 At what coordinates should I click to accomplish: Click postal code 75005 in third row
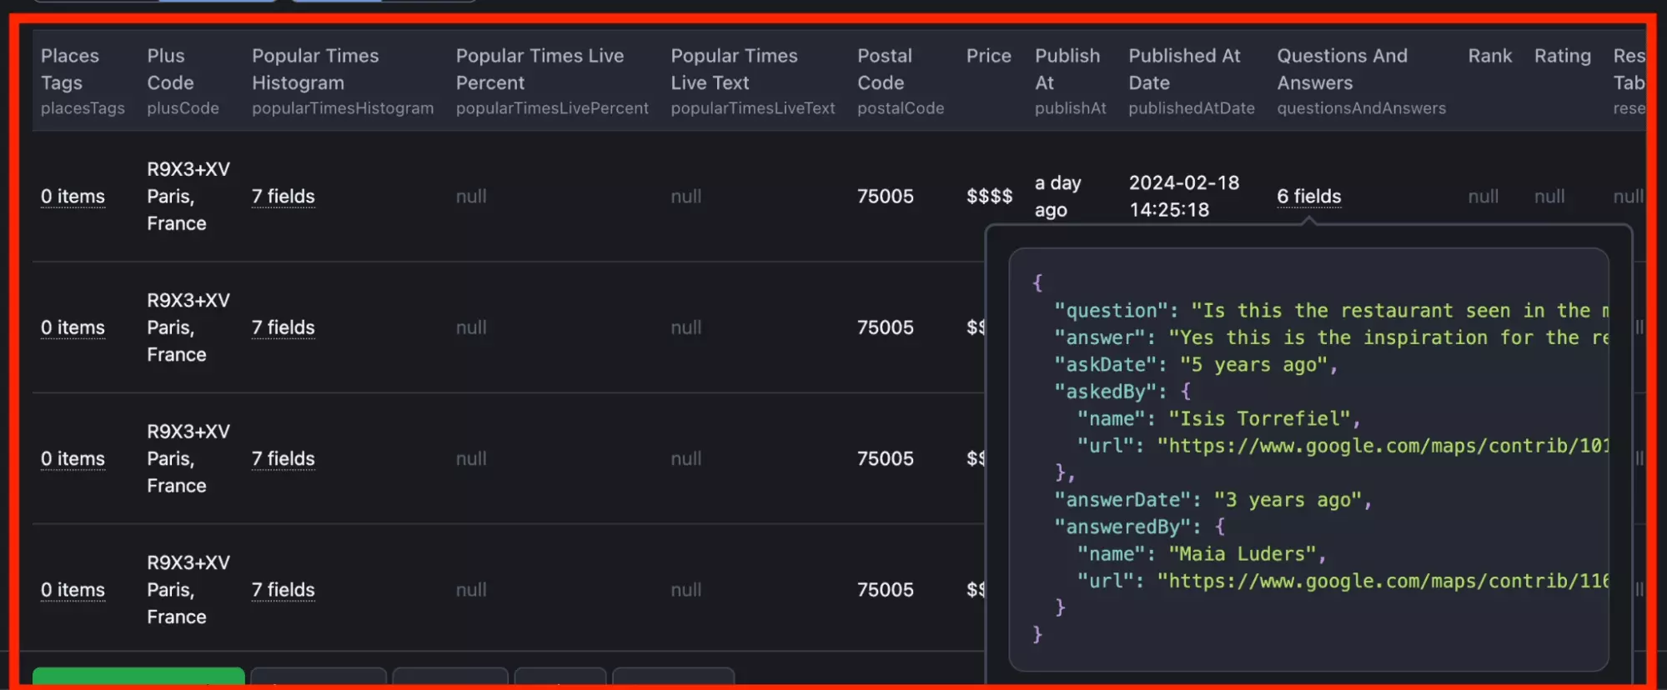click(x=885, y=459)
